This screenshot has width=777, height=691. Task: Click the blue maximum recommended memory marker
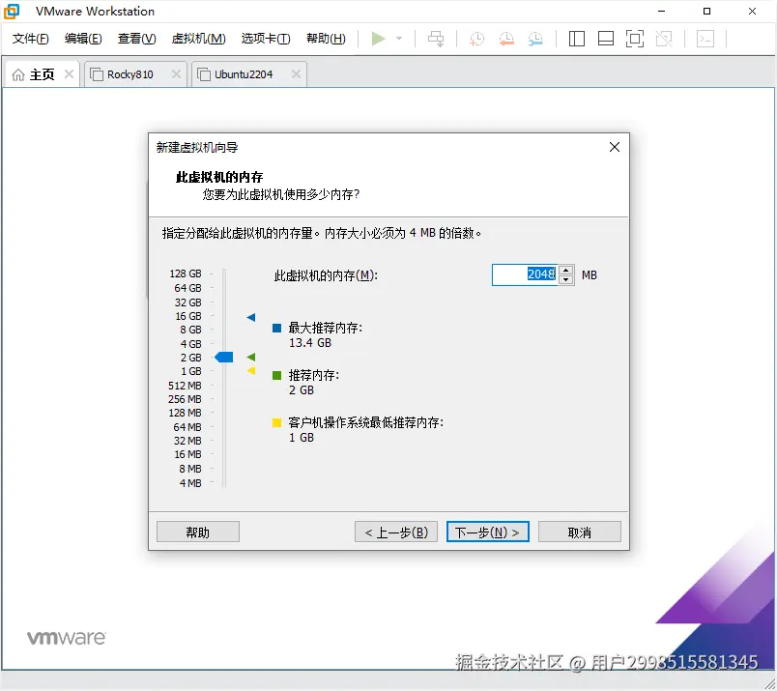[x=251, y=317]
